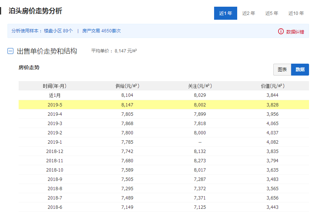
Task: Click the supply value 7,868
Action: click(127, 124)
